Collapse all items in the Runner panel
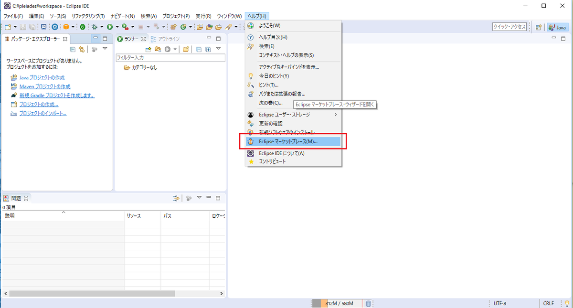The width and height of the screenshot is (573, 308). [199, 49]
